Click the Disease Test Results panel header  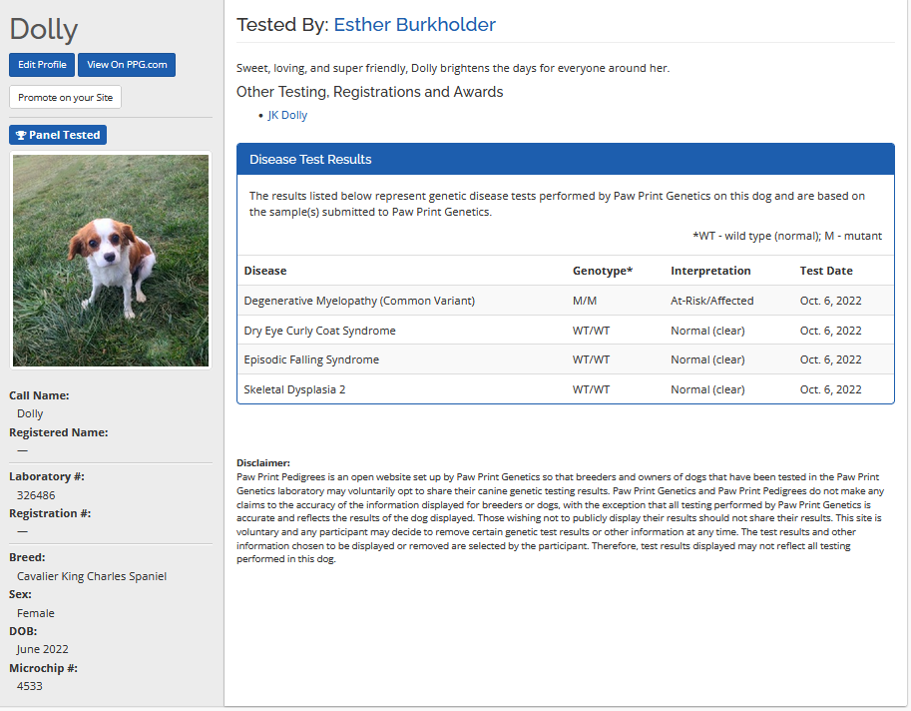point(565,159)
